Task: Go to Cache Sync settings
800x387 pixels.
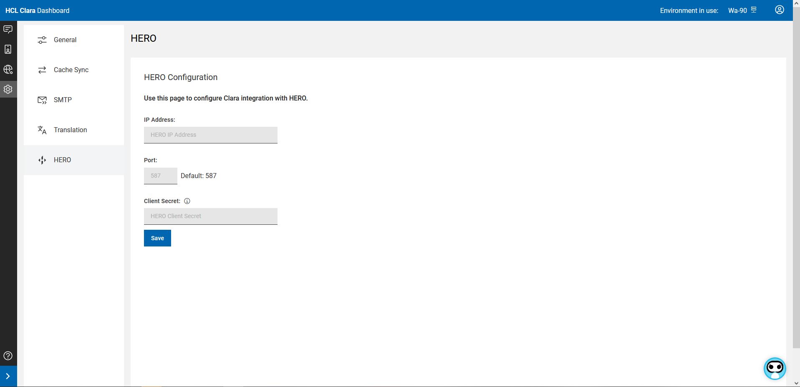Action: pyautogui.click(x=74, y=70)
